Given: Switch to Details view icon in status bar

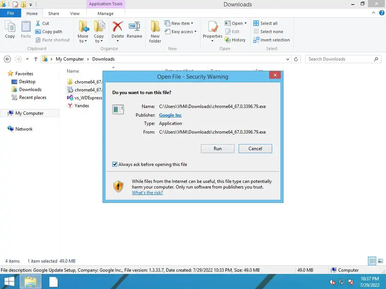Looking at the screenshot, I should (x=372, y=261).
